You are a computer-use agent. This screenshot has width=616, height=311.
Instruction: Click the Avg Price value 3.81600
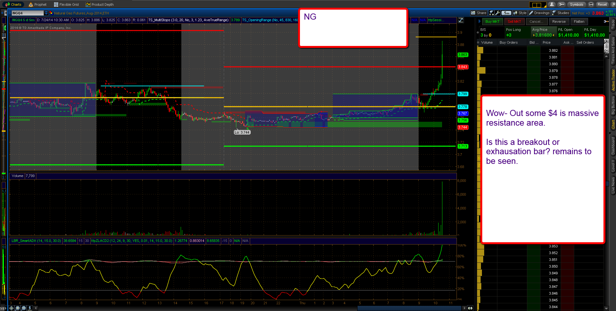543,35
